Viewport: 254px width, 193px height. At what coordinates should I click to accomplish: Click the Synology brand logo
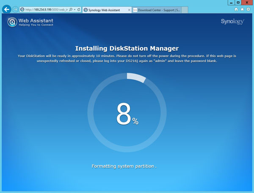coord(232,22)
